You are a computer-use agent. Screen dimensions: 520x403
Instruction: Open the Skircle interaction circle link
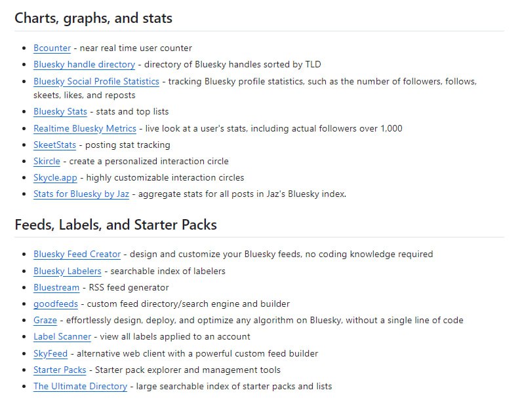click(x=47, y=161)
